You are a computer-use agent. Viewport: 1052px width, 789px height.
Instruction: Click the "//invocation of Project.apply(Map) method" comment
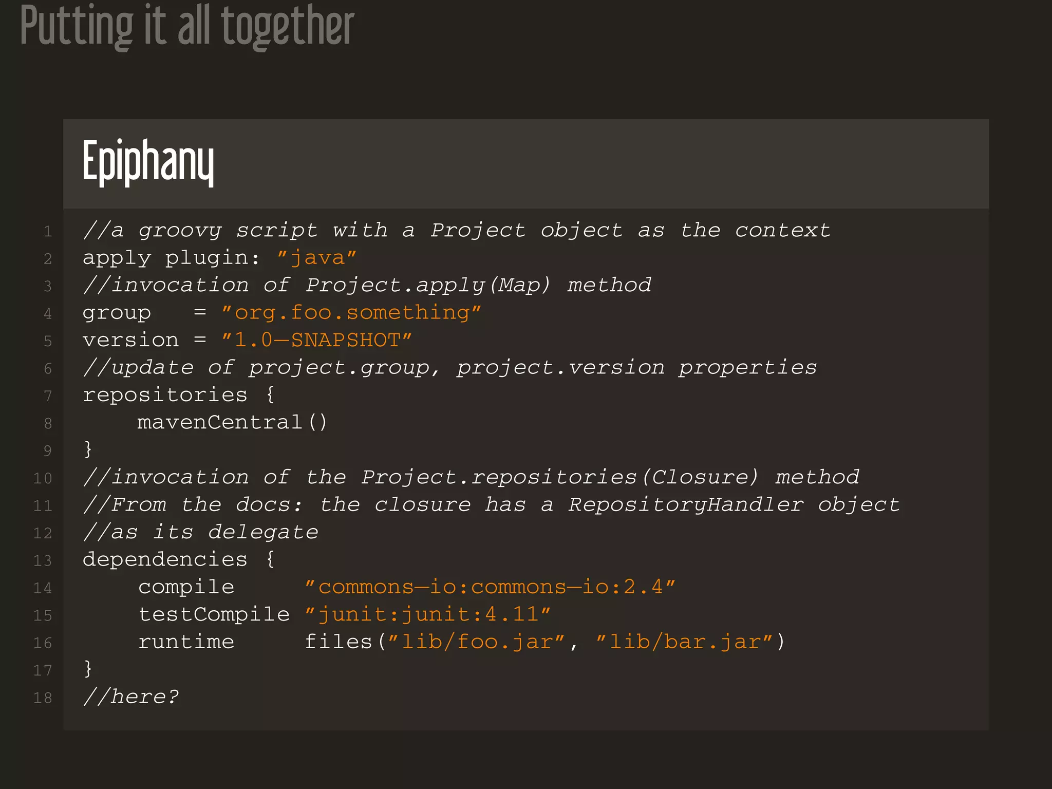pos(367,285)
